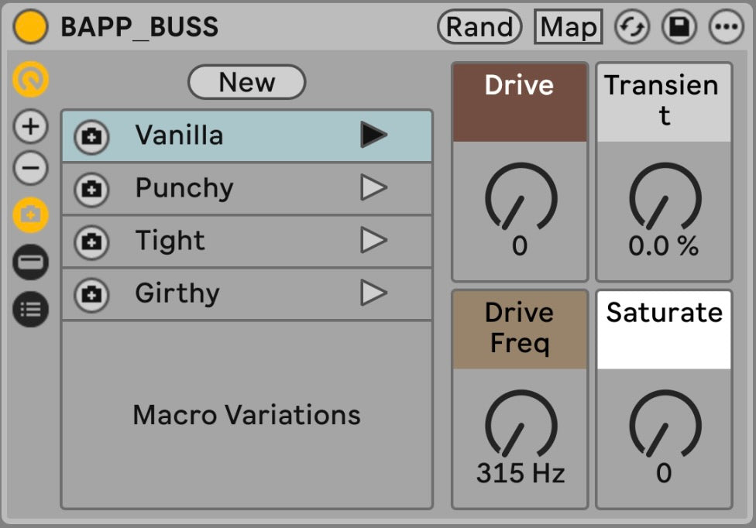Toggle the Map macro mapping mode
756x528 pixels.
569,27
